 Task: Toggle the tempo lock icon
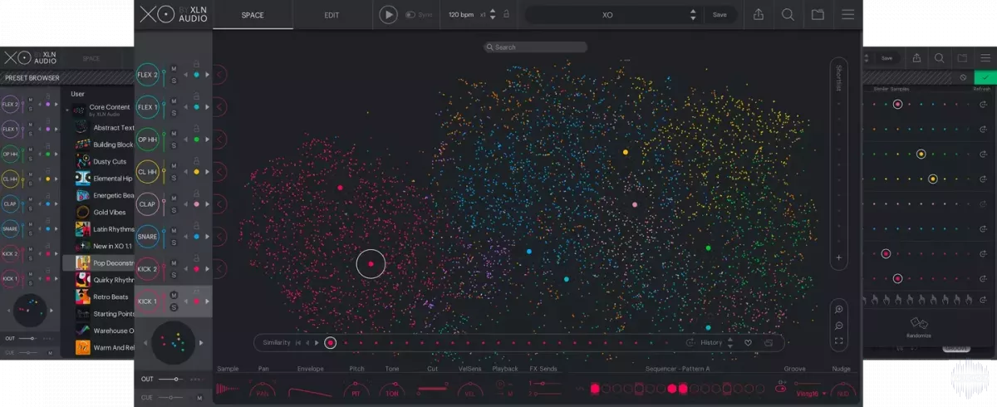tap(507, 14)
